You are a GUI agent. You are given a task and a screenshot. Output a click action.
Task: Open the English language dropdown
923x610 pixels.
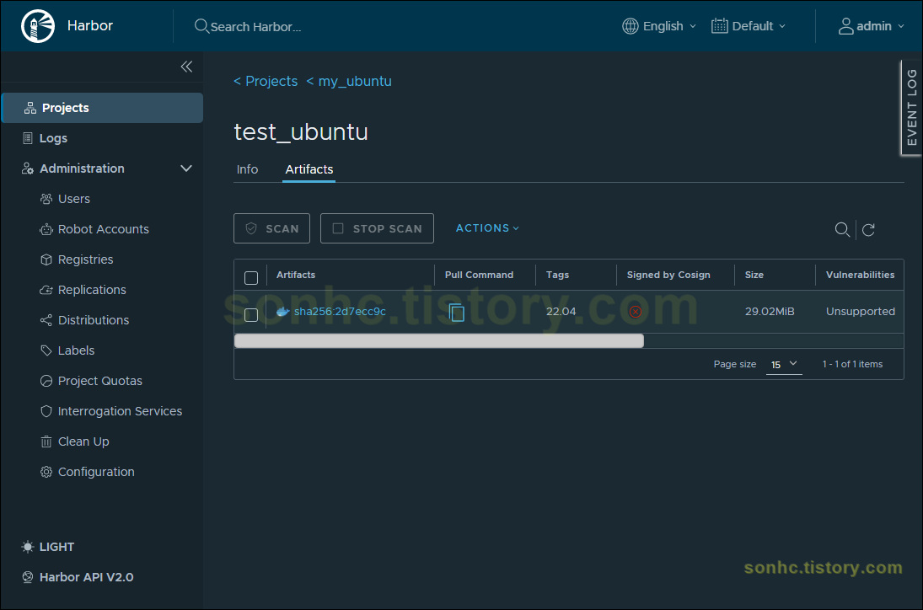[659, 26]
